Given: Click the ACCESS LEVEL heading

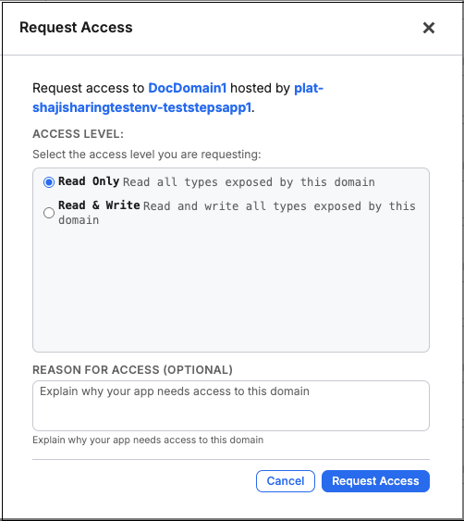Looking at the screenshot, I should [x=78, y=134].
